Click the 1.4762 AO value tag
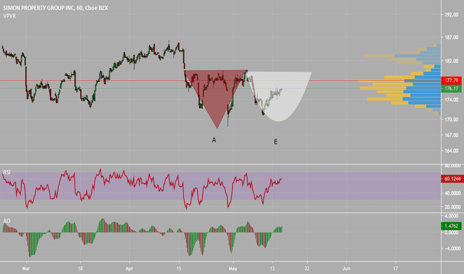Screen dimensions: 464x274 [451, 226]
